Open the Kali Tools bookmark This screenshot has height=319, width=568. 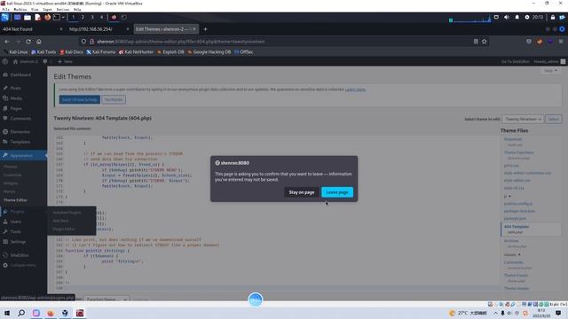click(x=43, y=52)
